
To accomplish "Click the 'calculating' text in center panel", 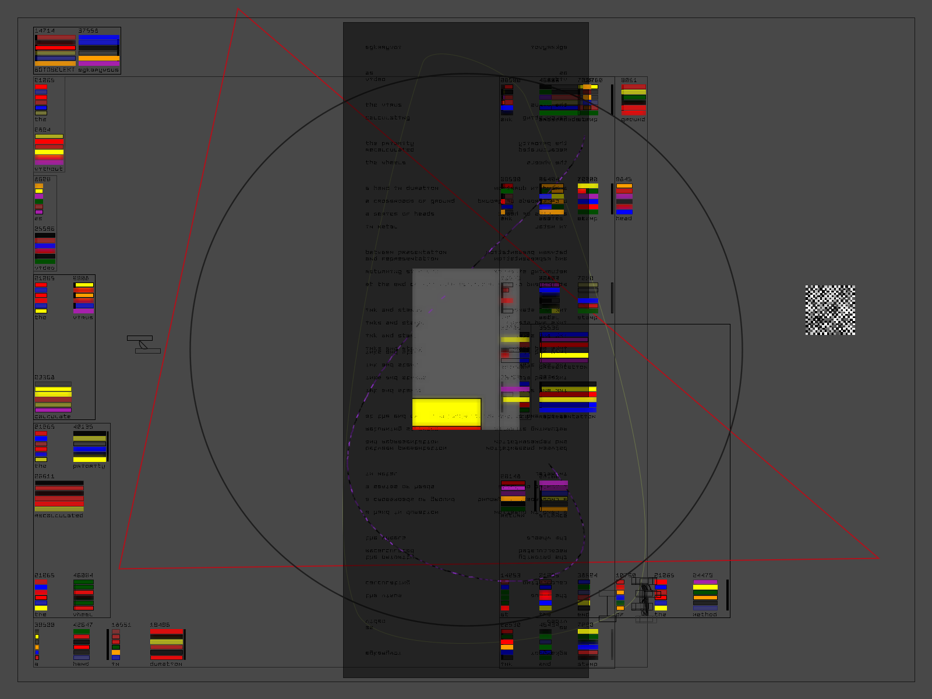I will 387,118.
